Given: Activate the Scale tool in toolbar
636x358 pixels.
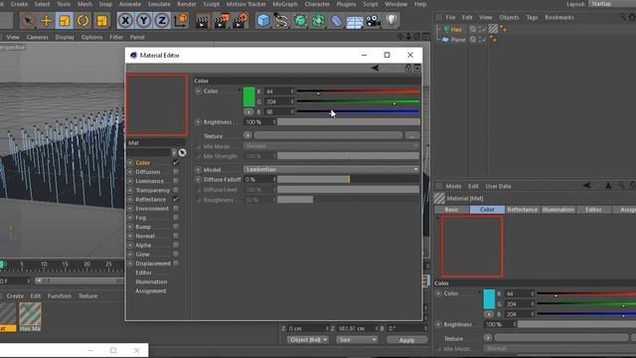Looking at the screenshot, I should (65, 20).
